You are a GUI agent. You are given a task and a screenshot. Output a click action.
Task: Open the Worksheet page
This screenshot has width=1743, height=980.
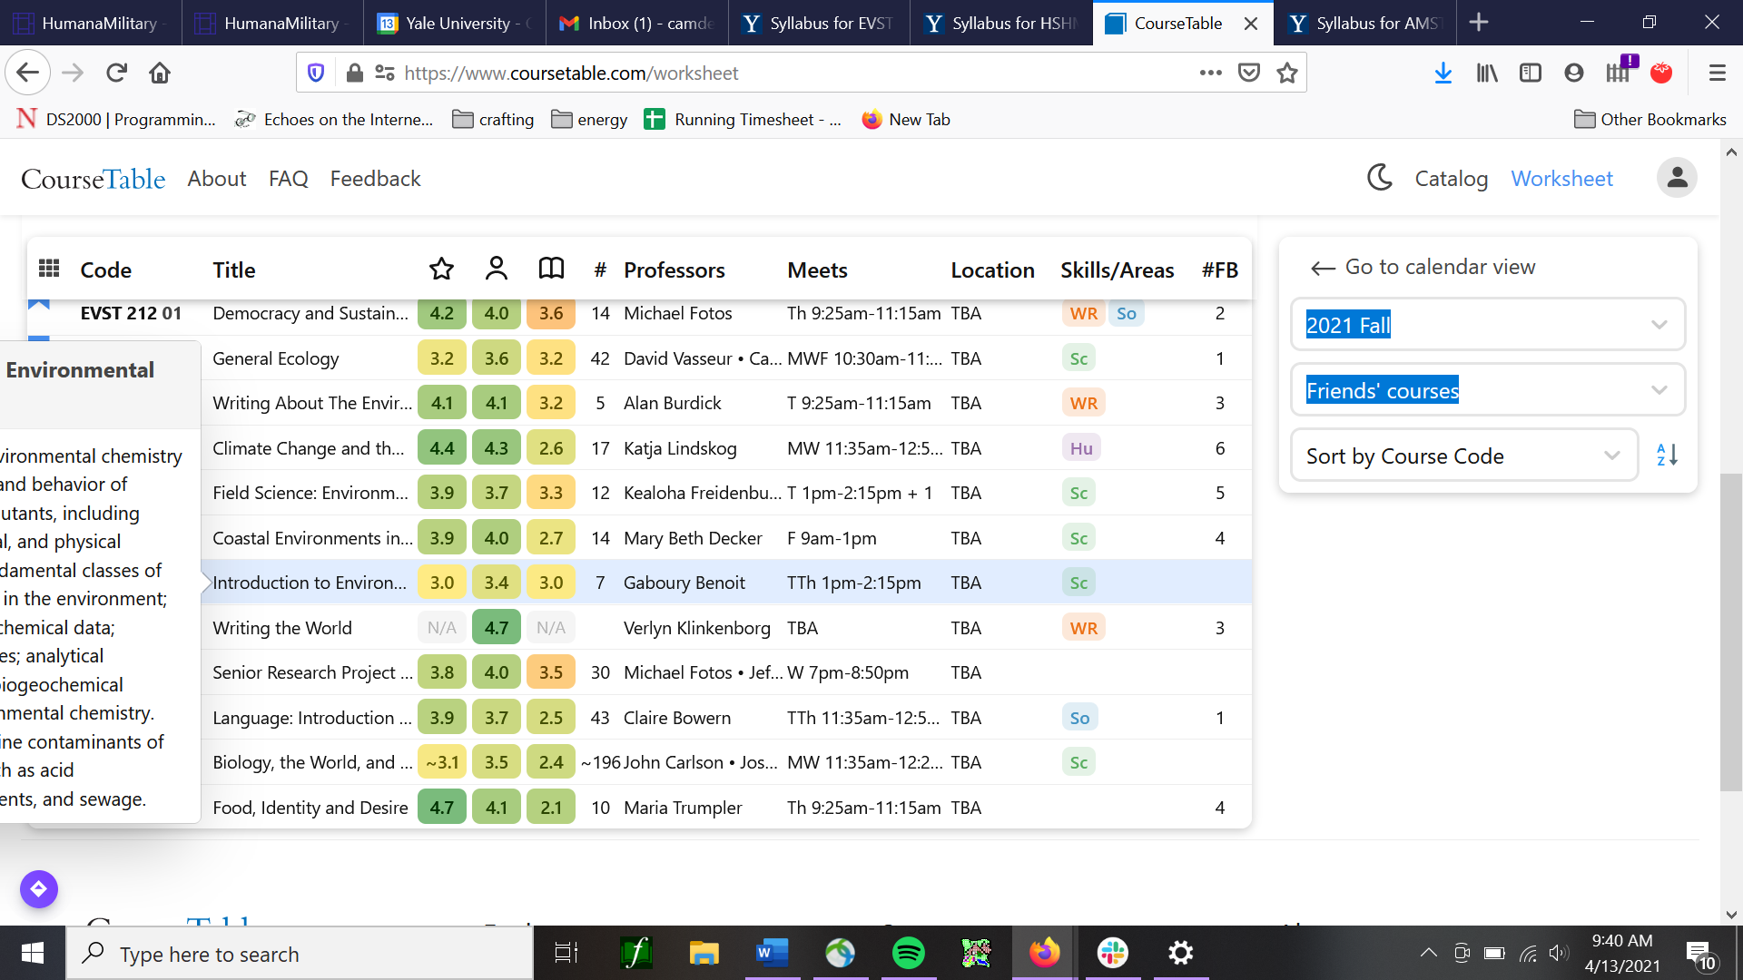tap(1561, 179)
